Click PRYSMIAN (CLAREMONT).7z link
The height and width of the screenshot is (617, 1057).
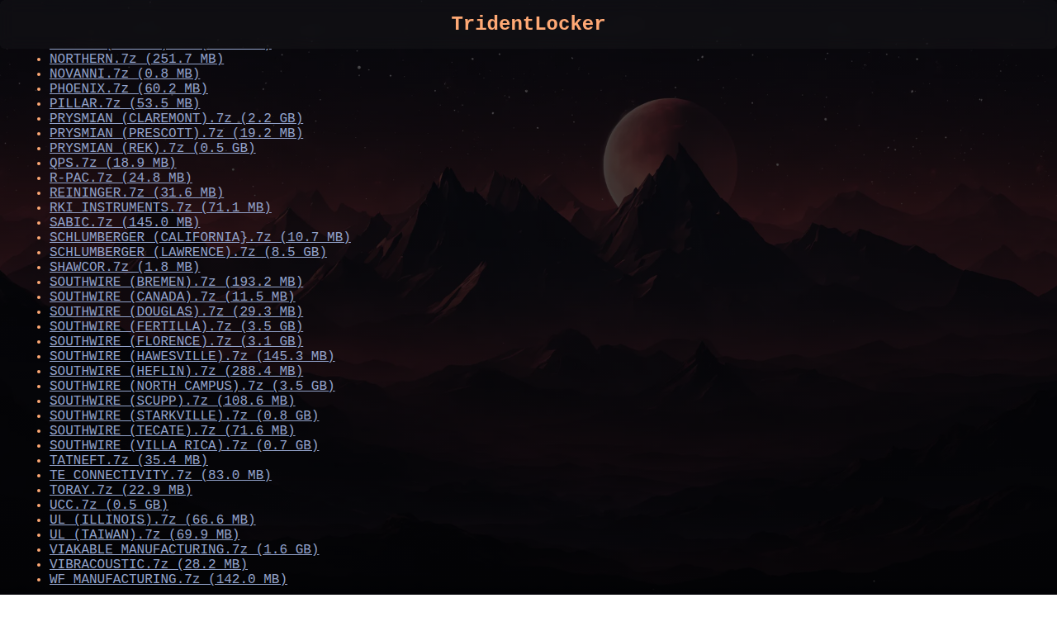176,119
